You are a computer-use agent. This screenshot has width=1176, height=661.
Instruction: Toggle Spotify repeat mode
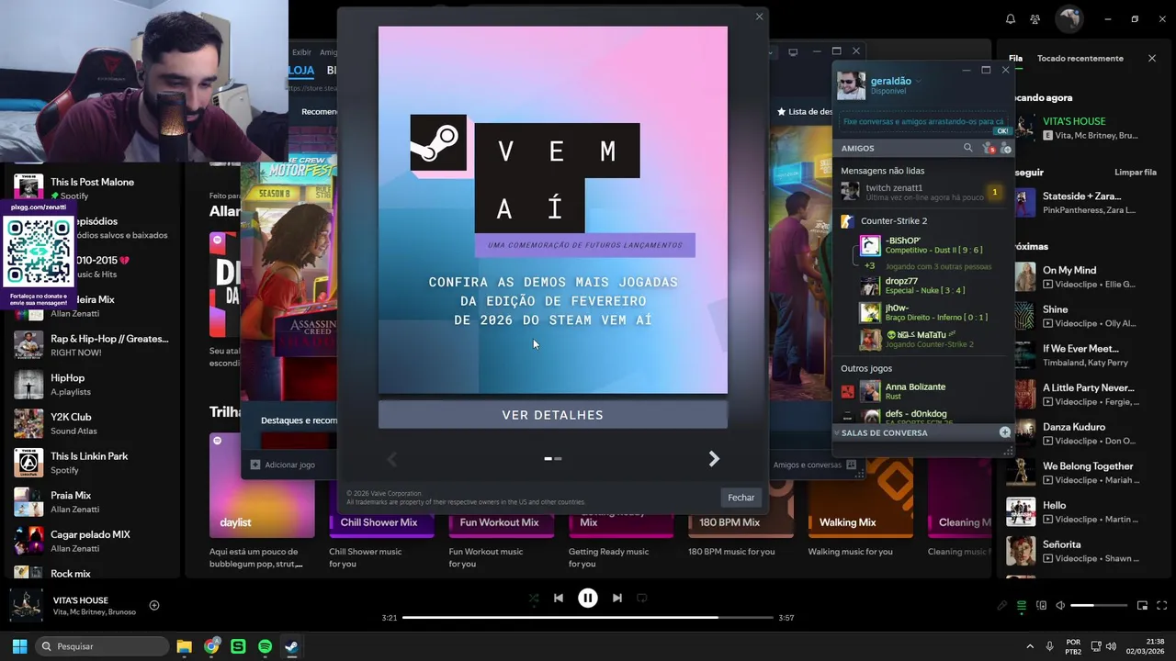(x=642, y=598)
